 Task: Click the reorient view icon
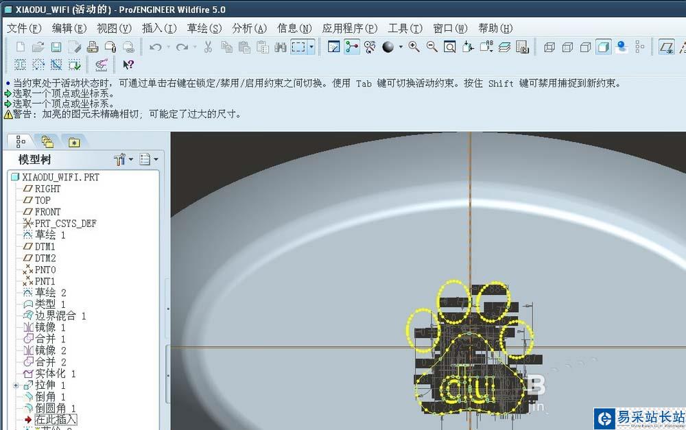(468, 47)
